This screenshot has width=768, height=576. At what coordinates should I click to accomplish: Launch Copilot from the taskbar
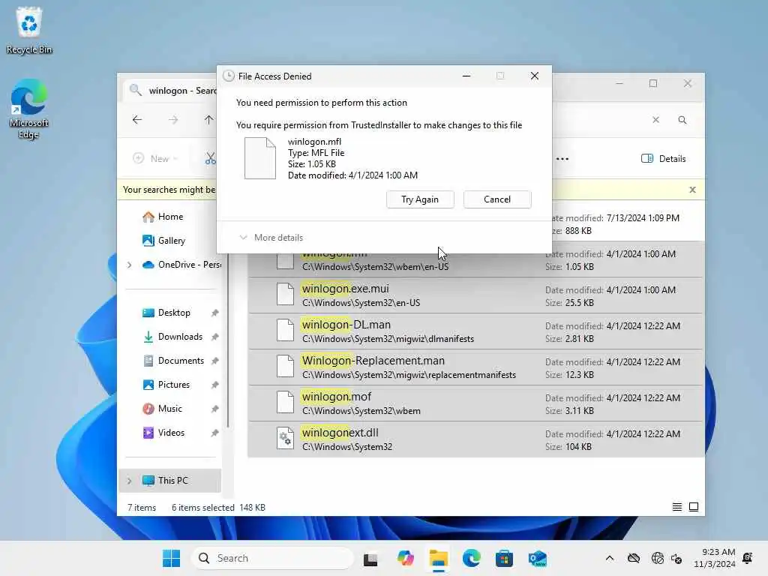(x=405, y=558)
